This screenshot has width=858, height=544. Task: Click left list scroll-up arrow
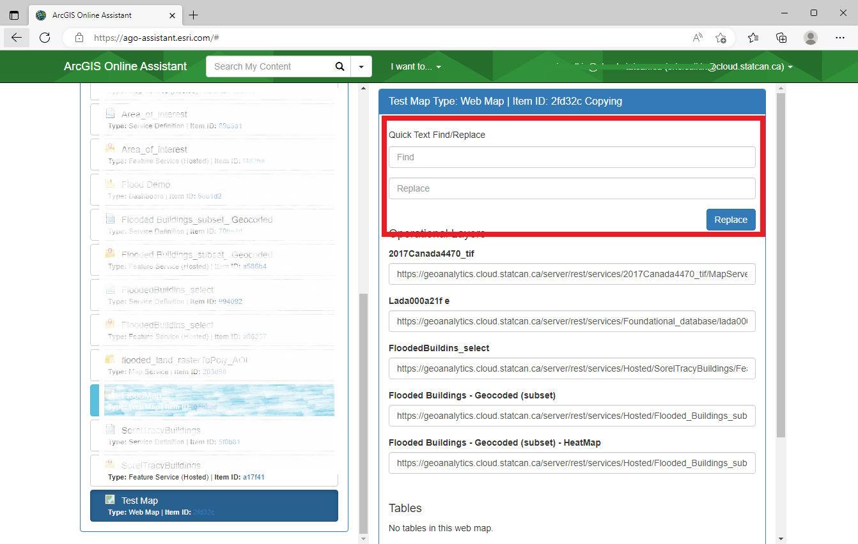[x=364, y=88]
